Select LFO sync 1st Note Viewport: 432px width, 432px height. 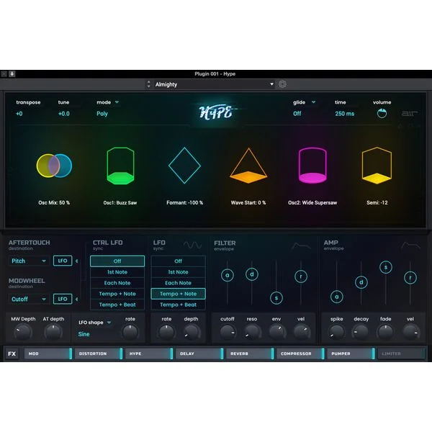coord(179,272)
